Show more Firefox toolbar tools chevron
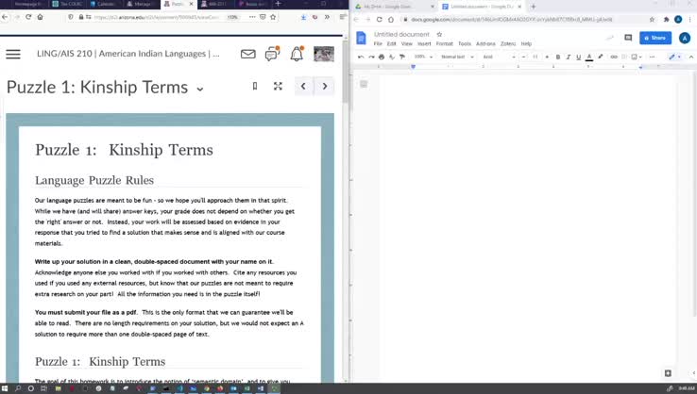The height and width of the screenshot is (394, 697). (327, 17)
